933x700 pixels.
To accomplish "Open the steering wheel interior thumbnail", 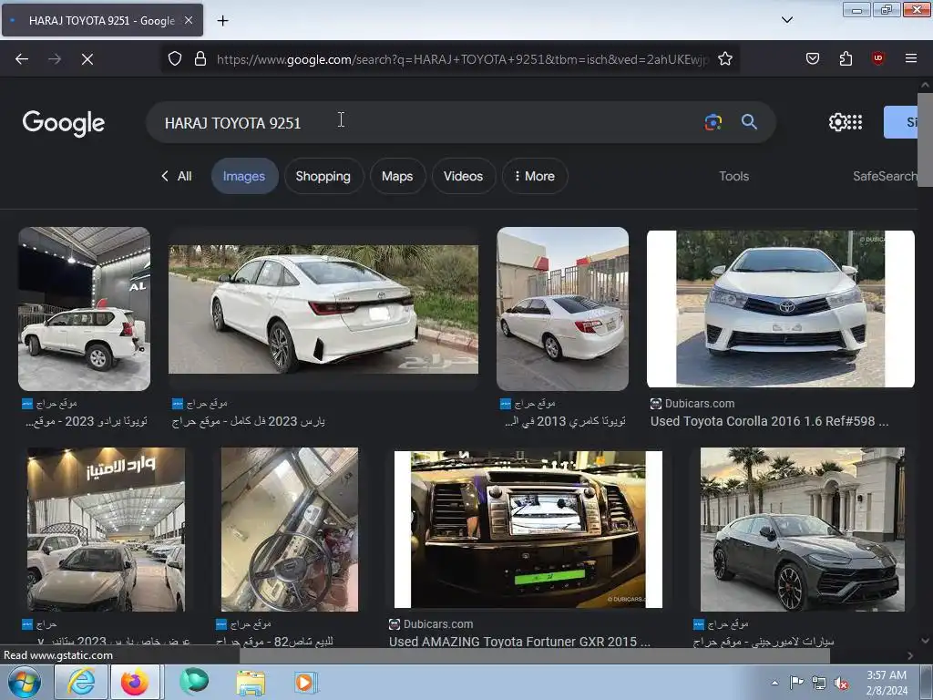I will 290,530.
